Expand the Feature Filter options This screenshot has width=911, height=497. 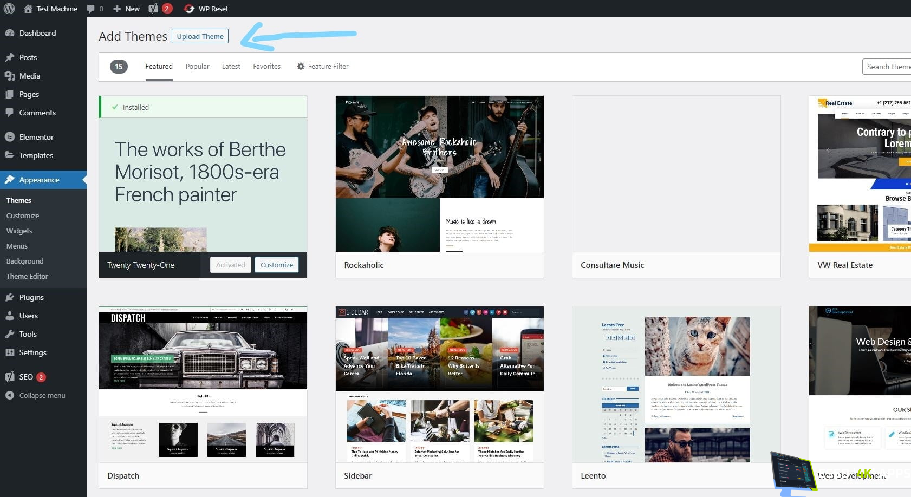pyautogui.click(x=322, y=66)
